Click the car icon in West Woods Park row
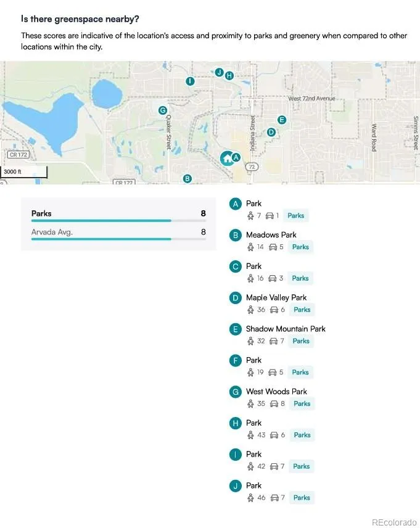This screenshot has height=528, width=420. (x=274, y=403)
